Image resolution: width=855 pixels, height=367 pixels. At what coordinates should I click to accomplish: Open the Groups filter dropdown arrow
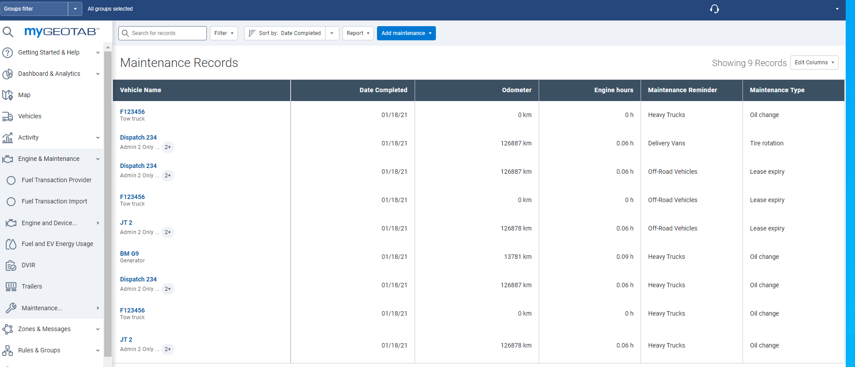[x=75, y=9]
